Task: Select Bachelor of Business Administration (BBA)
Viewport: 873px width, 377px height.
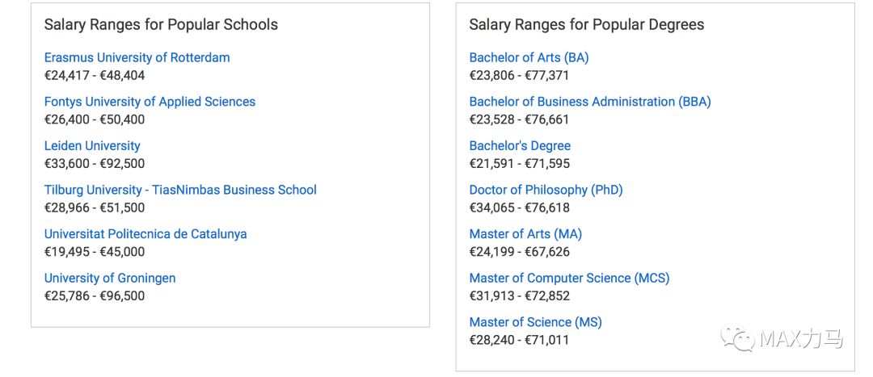Action: coord(590,102)
